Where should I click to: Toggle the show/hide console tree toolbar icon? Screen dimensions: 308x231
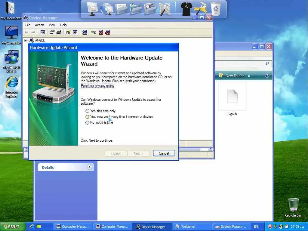(x=43, y=32)
